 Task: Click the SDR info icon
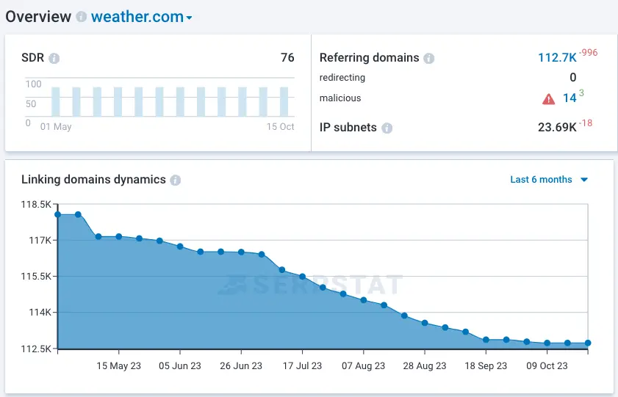click(54, 58)
